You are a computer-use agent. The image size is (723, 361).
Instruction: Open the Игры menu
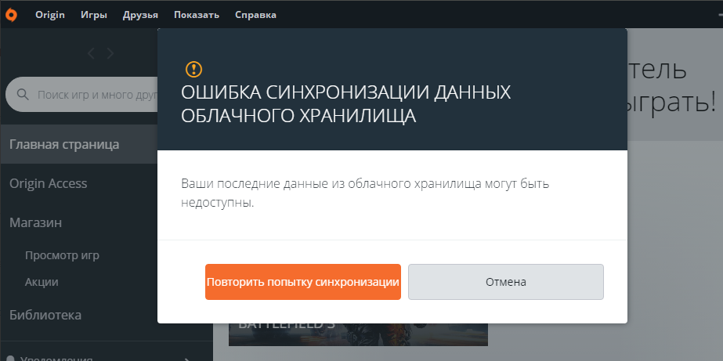pos(94,15)
